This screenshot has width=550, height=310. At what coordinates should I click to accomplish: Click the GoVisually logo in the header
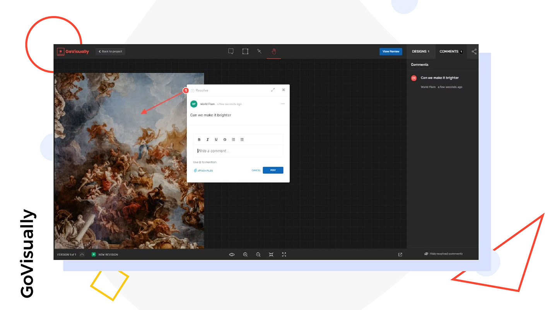pos(73,51)
